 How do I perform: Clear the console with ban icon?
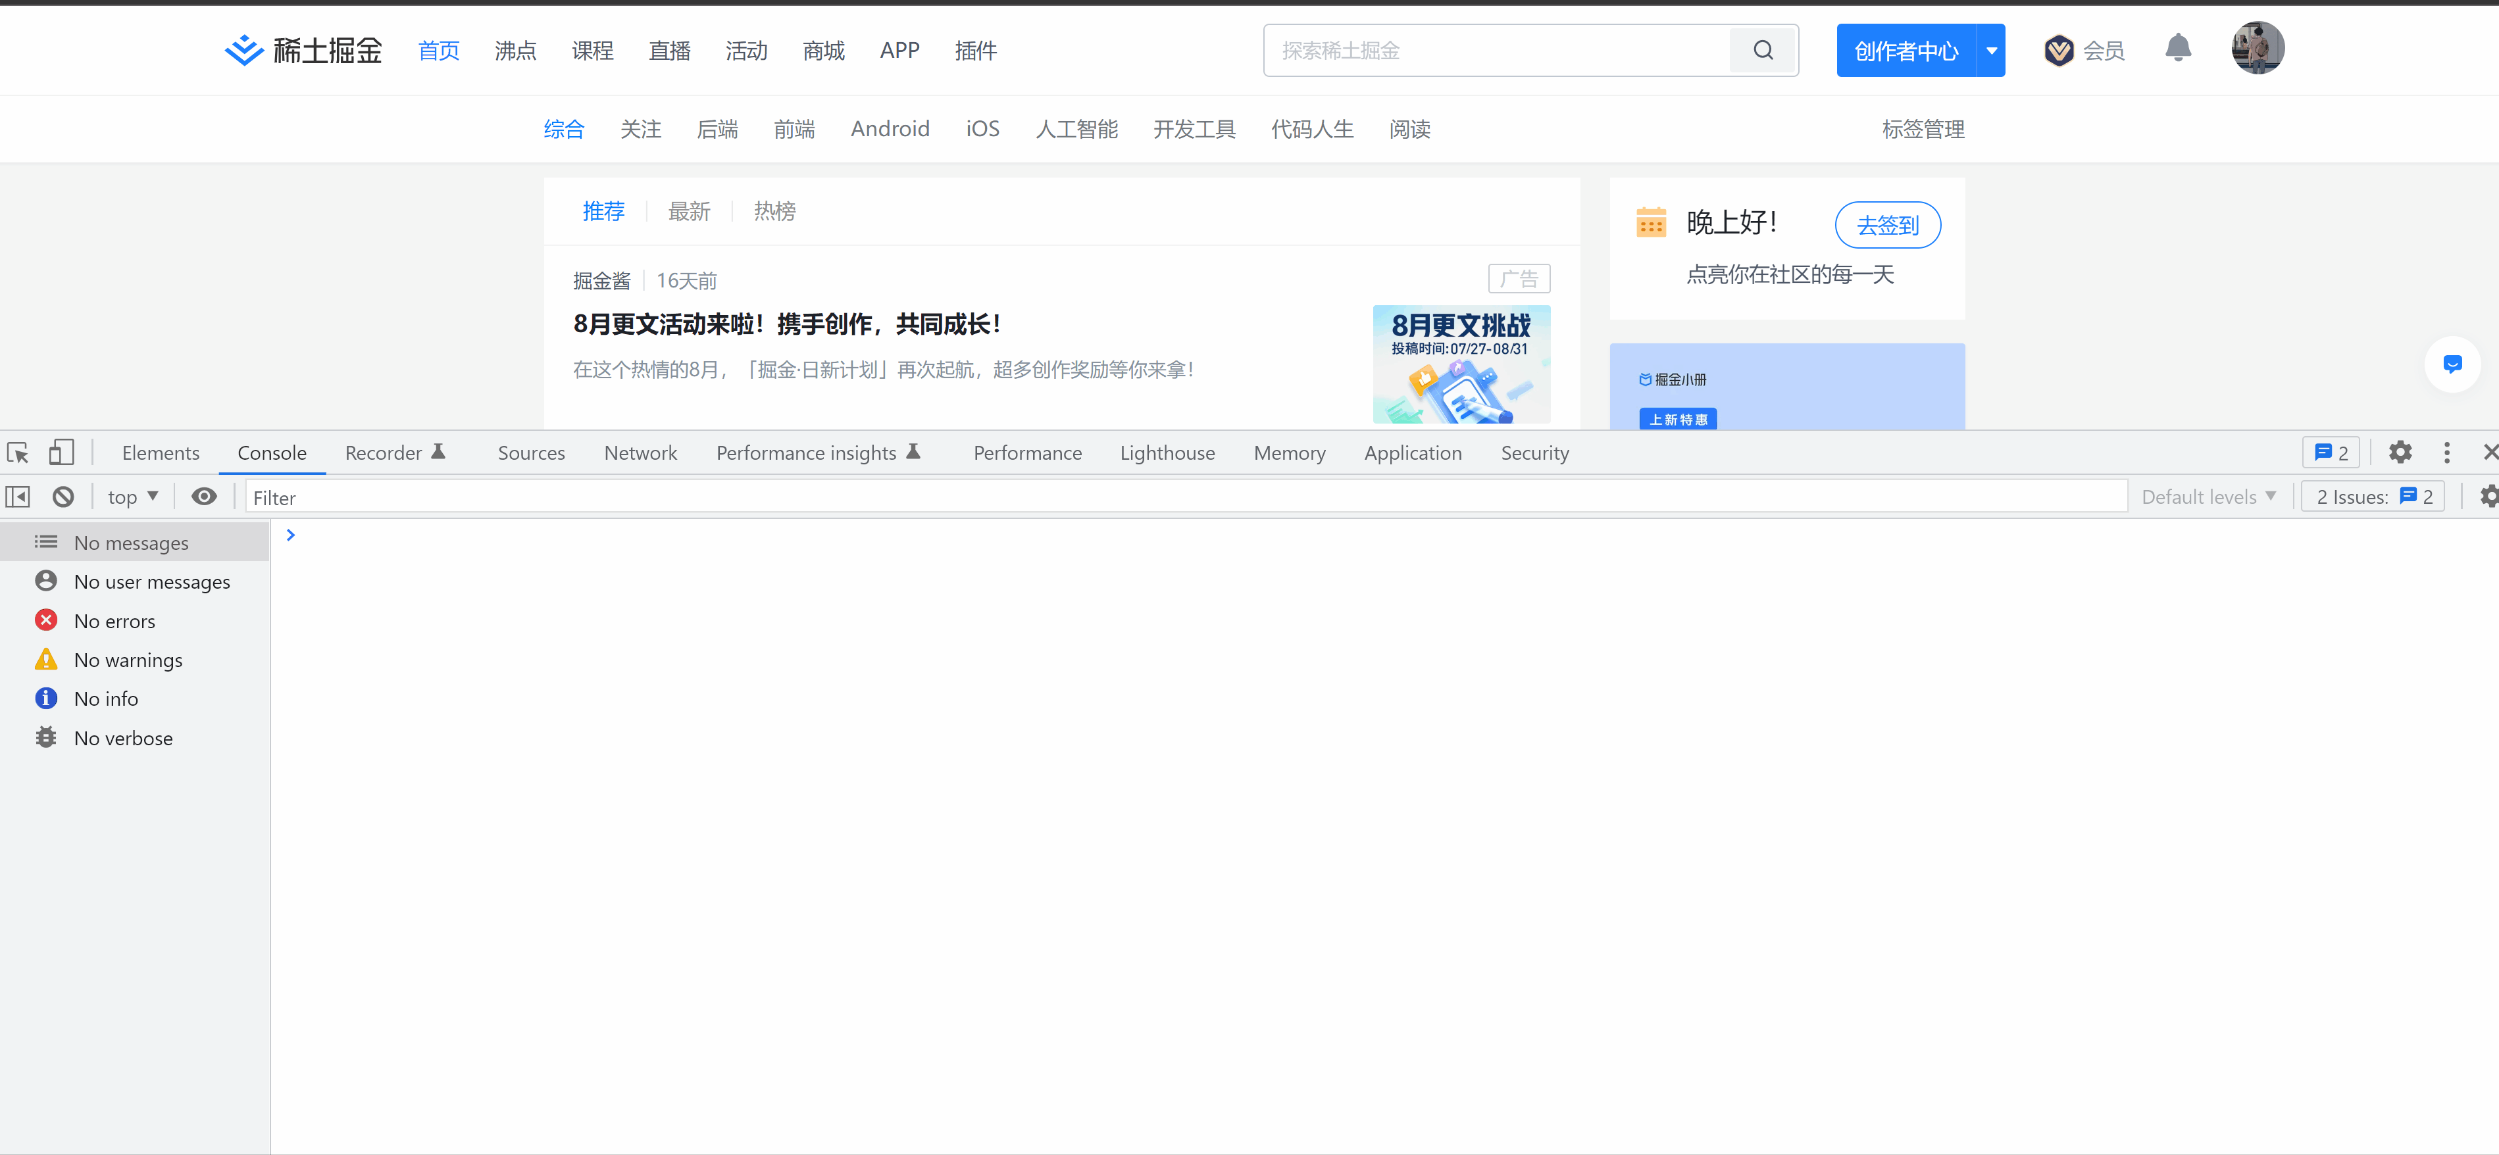click(63, 497)
